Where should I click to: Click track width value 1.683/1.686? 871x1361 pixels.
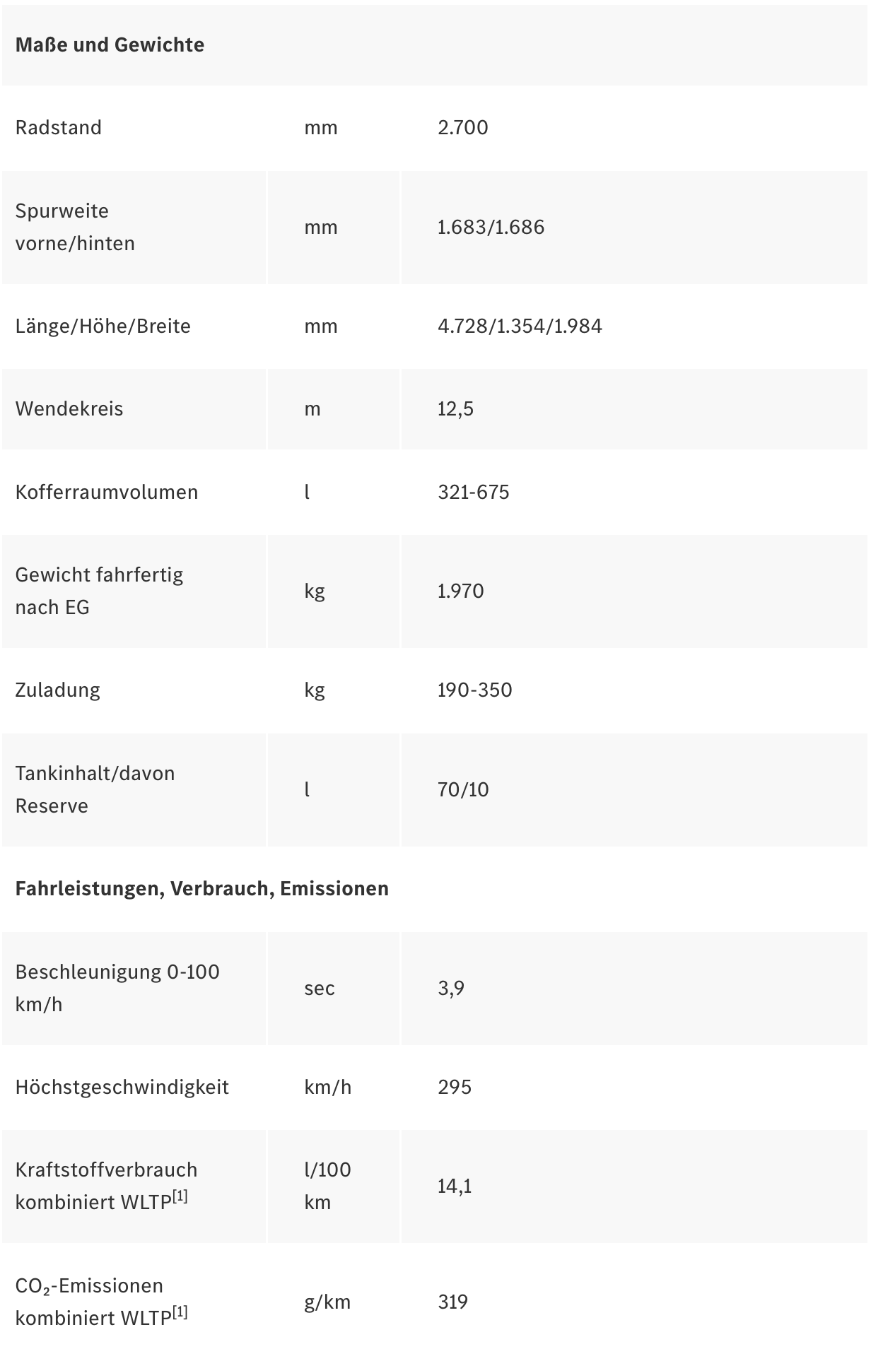[x=491, y=227]
